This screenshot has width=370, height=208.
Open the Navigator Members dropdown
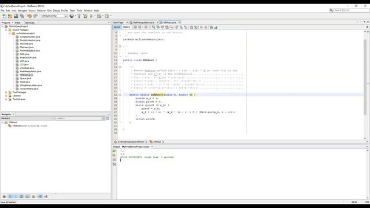pos(28,118)
